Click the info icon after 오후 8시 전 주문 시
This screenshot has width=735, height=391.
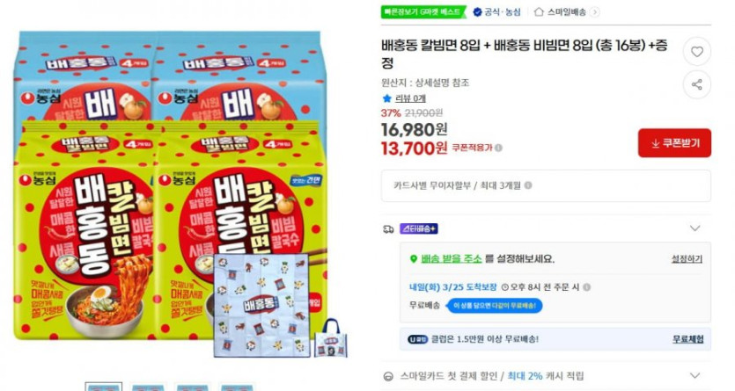pos(587,287)
